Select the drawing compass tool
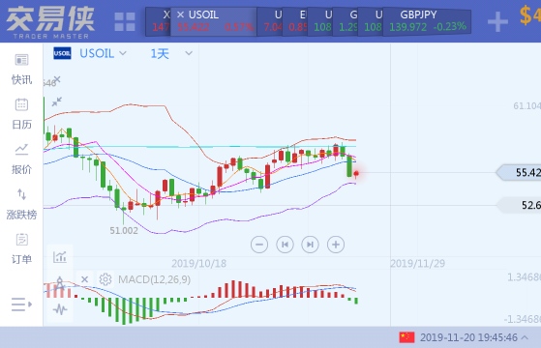541x348 pixels. (60, 284)
